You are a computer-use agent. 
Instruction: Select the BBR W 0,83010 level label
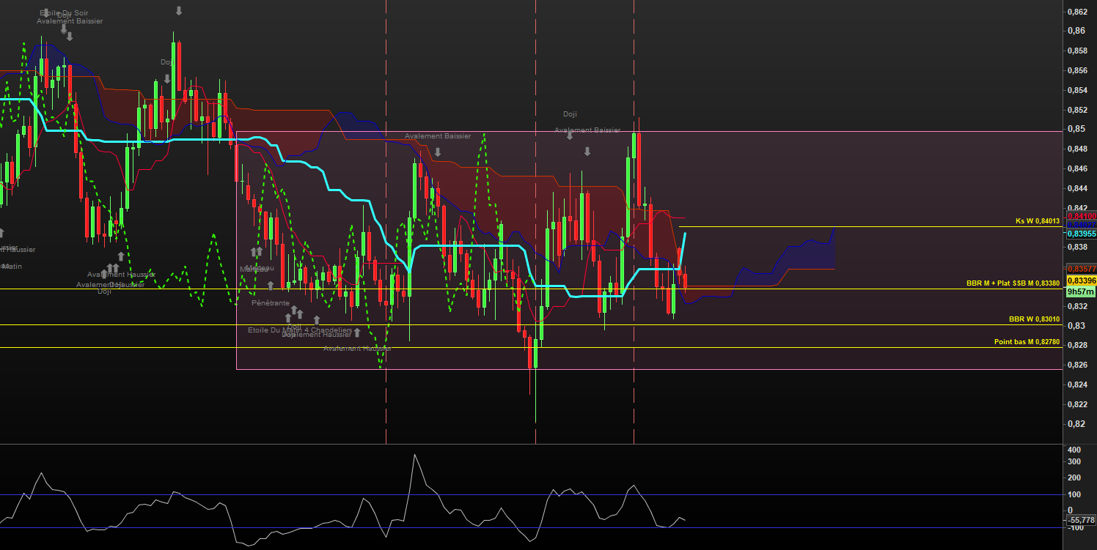1034,319
